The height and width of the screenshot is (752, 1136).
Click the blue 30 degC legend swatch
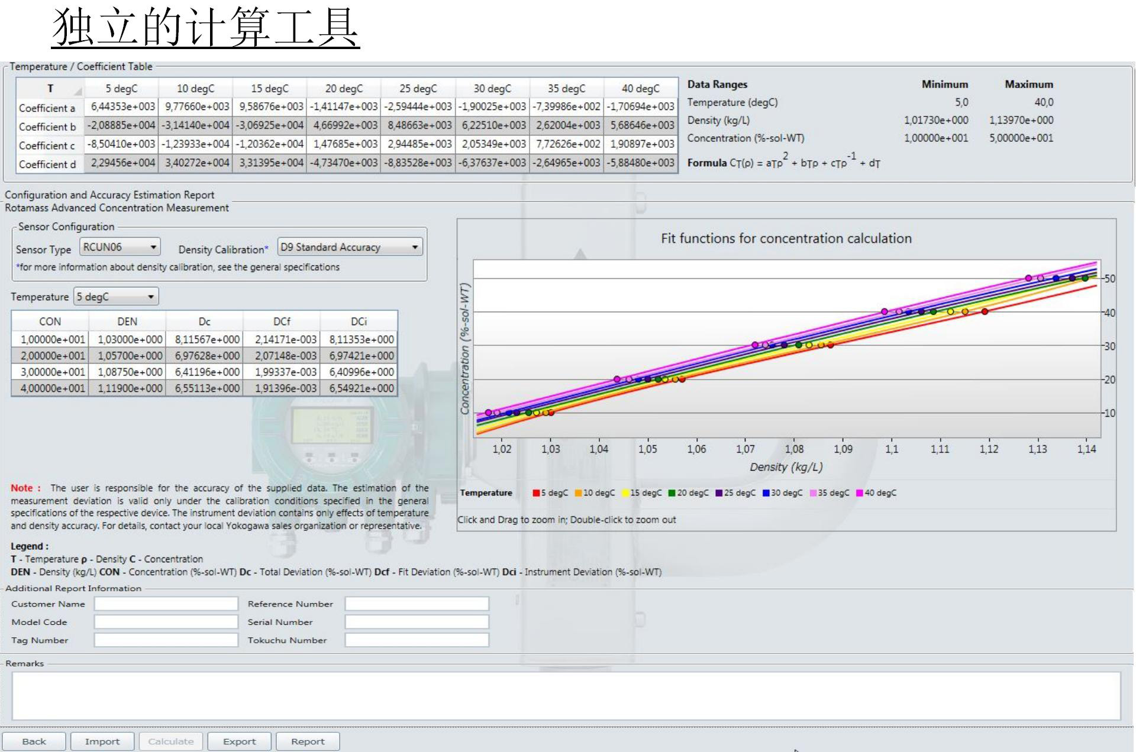pyautogui.click(x=766, y=493)
